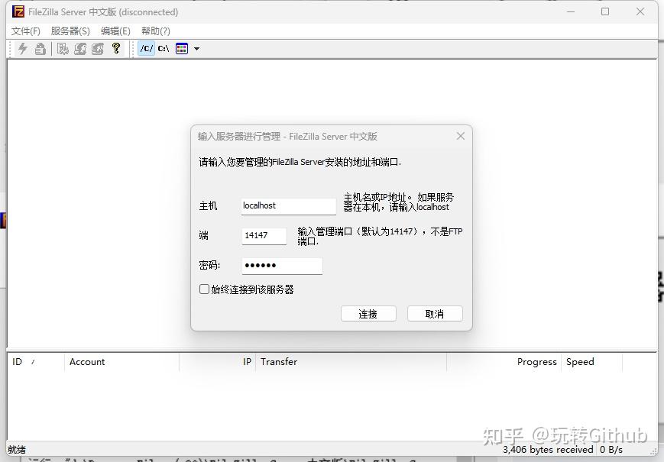Click the 连接 button
664x462 pixels.
click(x=368, y=314)
